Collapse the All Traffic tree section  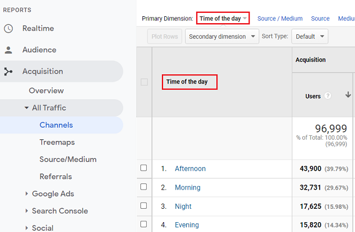[x=27, y=108]
